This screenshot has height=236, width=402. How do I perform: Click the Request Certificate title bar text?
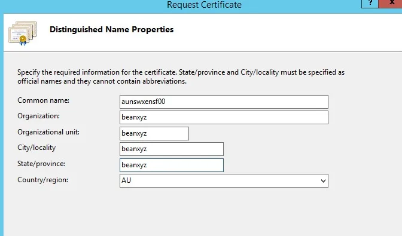(x=204, y=5)
